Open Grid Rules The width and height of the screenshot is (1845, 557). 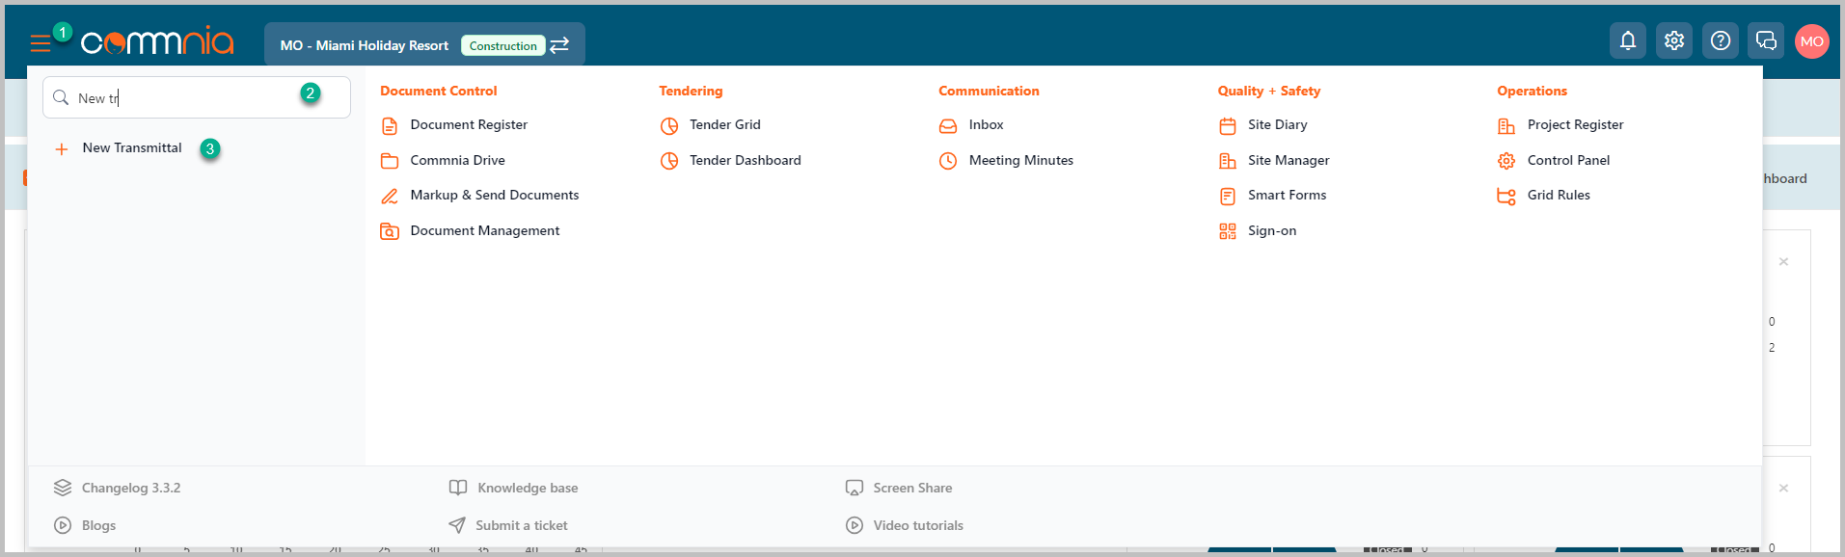click(x=1559, y=196)
